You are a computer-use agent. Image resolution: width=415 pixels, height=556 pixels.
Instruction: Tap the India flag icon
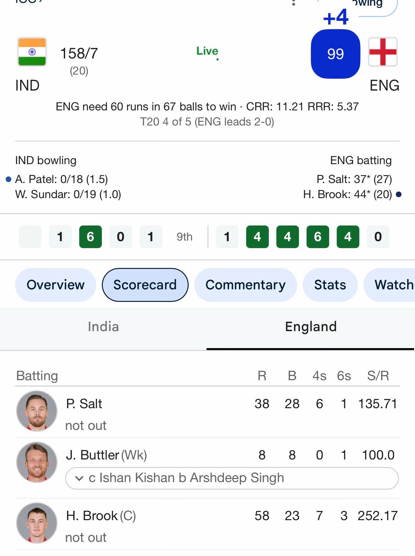pyautogui.click(x=32, y=52)
